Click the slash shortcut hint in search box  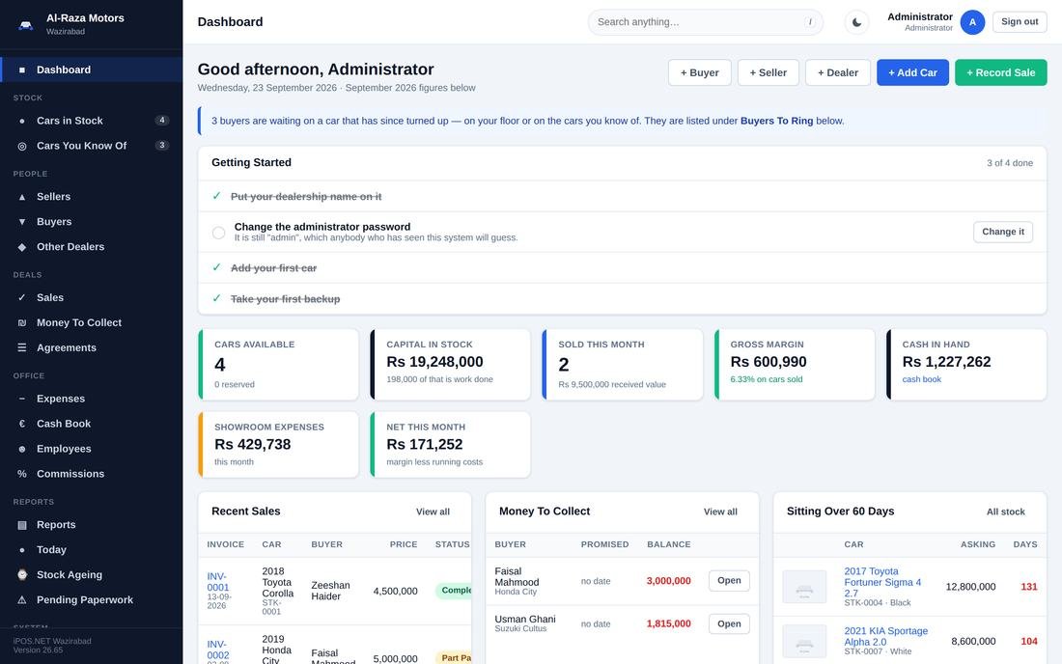[810, 22]
